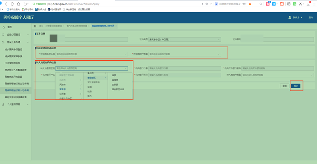
Task: Click the 重置 reset button
Action: click(284, 86)
